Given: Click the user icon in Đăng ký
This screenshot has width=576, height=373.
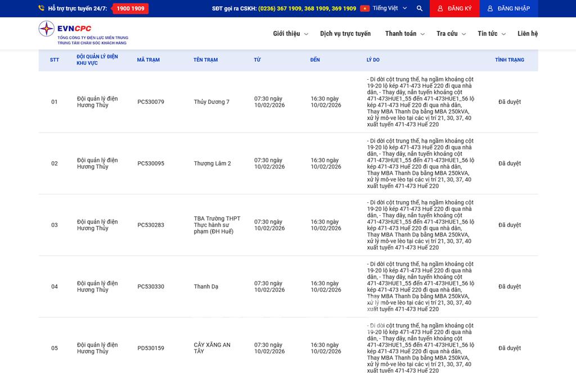Looking at the screenshot, I should pos(440,8).
